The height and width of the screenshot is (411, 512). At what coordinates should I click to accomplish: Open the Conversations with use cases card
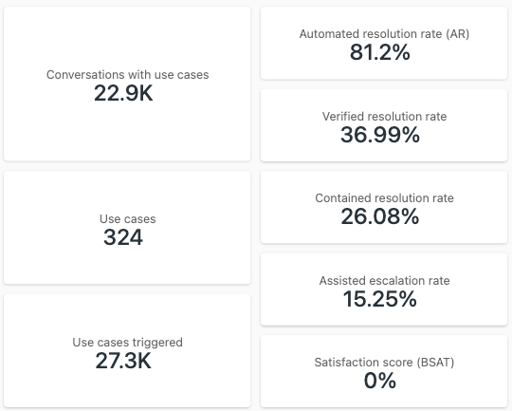127,84
